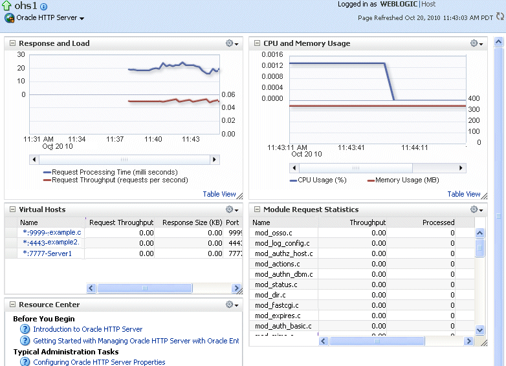Collapse the Virtual Hosts panel
506x366 pixels.
12,210
